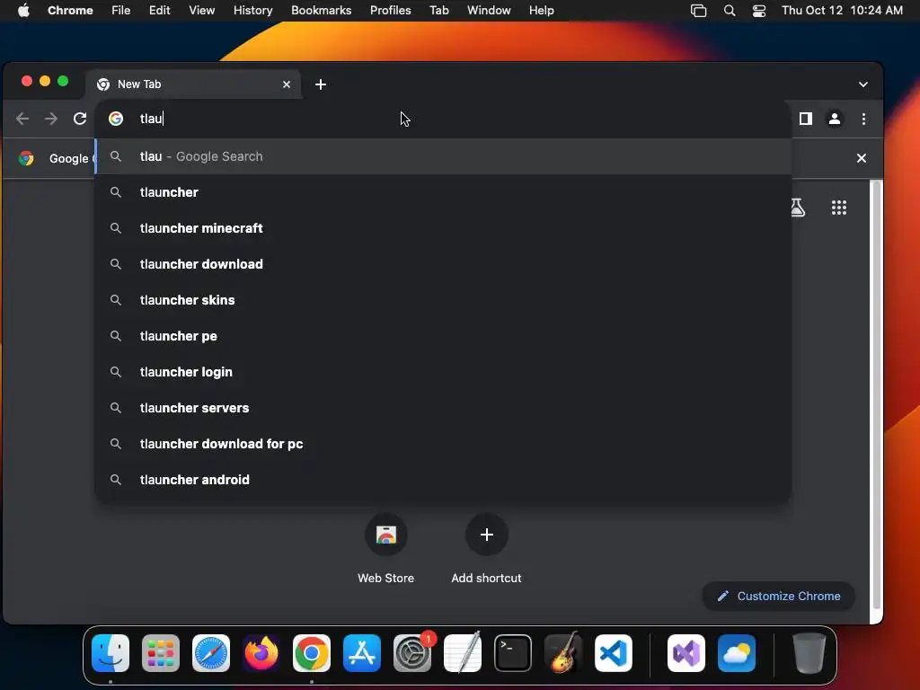
Task: Open the File menu
Action: point(121,11)
